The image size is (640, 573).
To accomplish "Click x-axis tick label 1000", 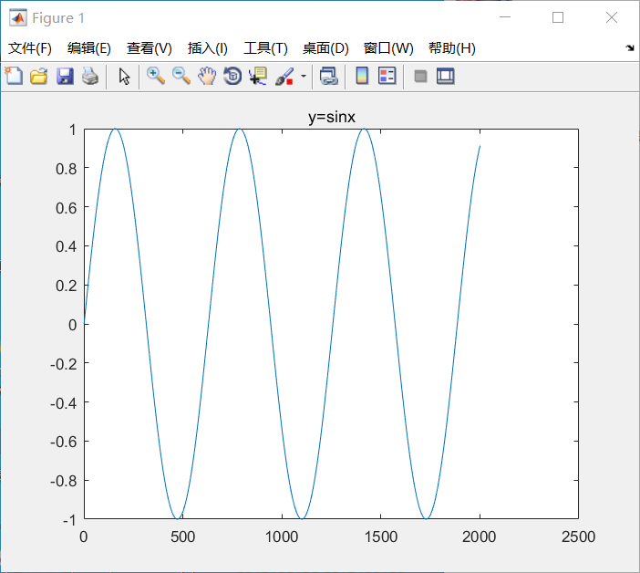I will 282,537.
